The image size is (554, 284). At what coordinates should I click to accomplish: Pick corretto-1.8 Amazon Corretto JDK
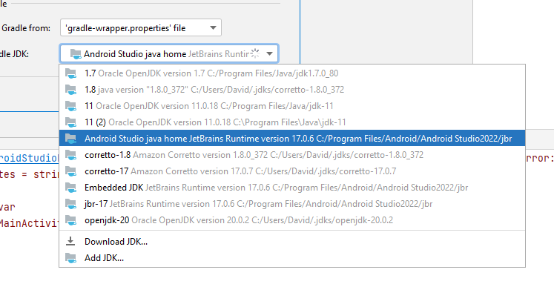click(x=292, y=155)
